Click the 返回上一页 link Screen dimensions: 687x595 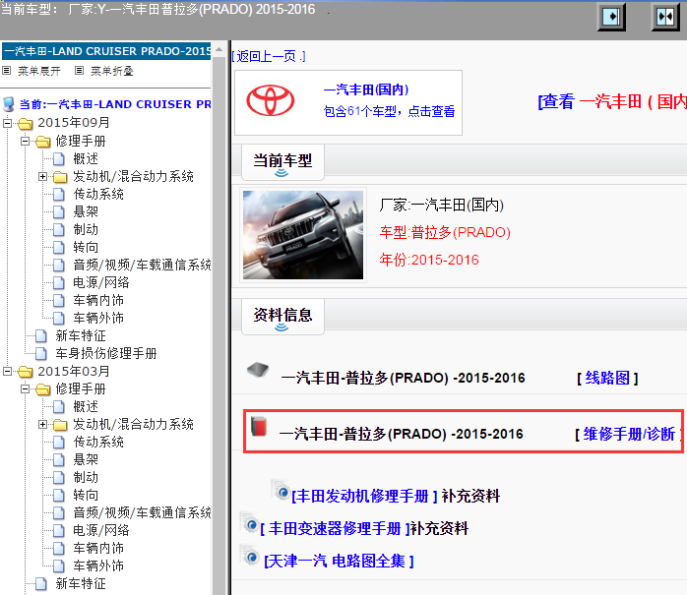269,56
